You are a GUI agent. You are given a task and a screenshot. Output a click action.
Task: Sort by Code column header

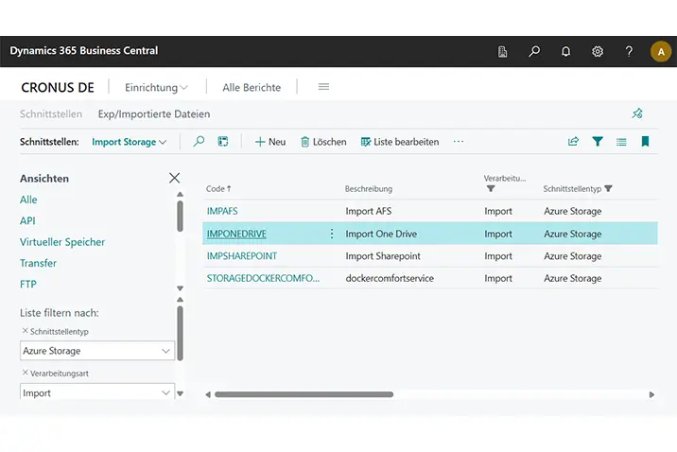coord(218,189)
